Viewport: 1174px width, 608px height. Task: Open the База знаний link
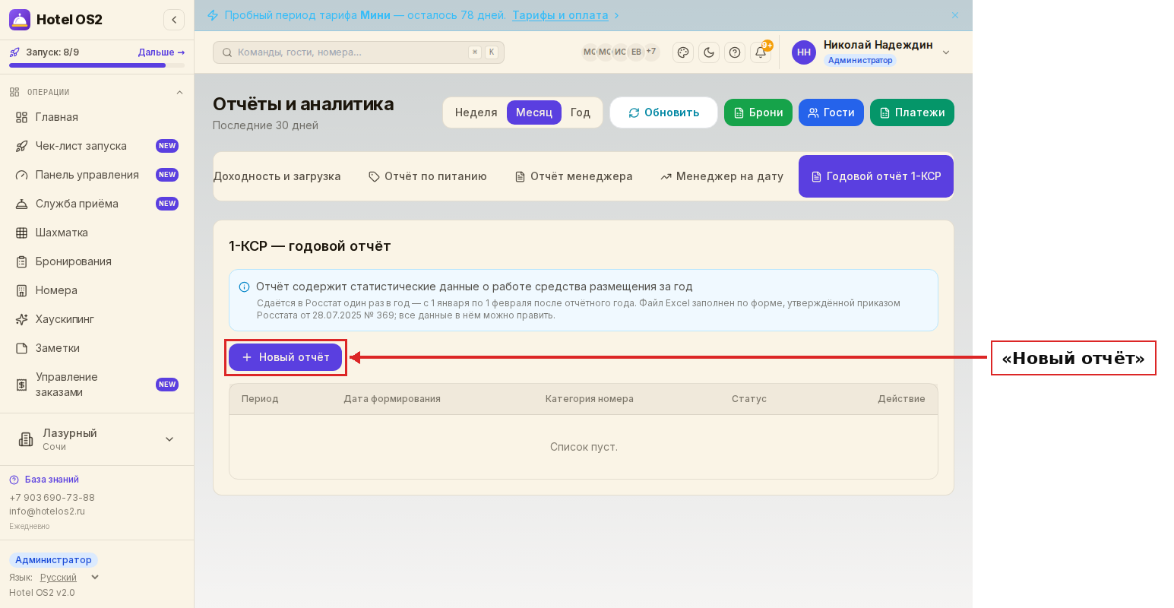click(x=52, y=480)
